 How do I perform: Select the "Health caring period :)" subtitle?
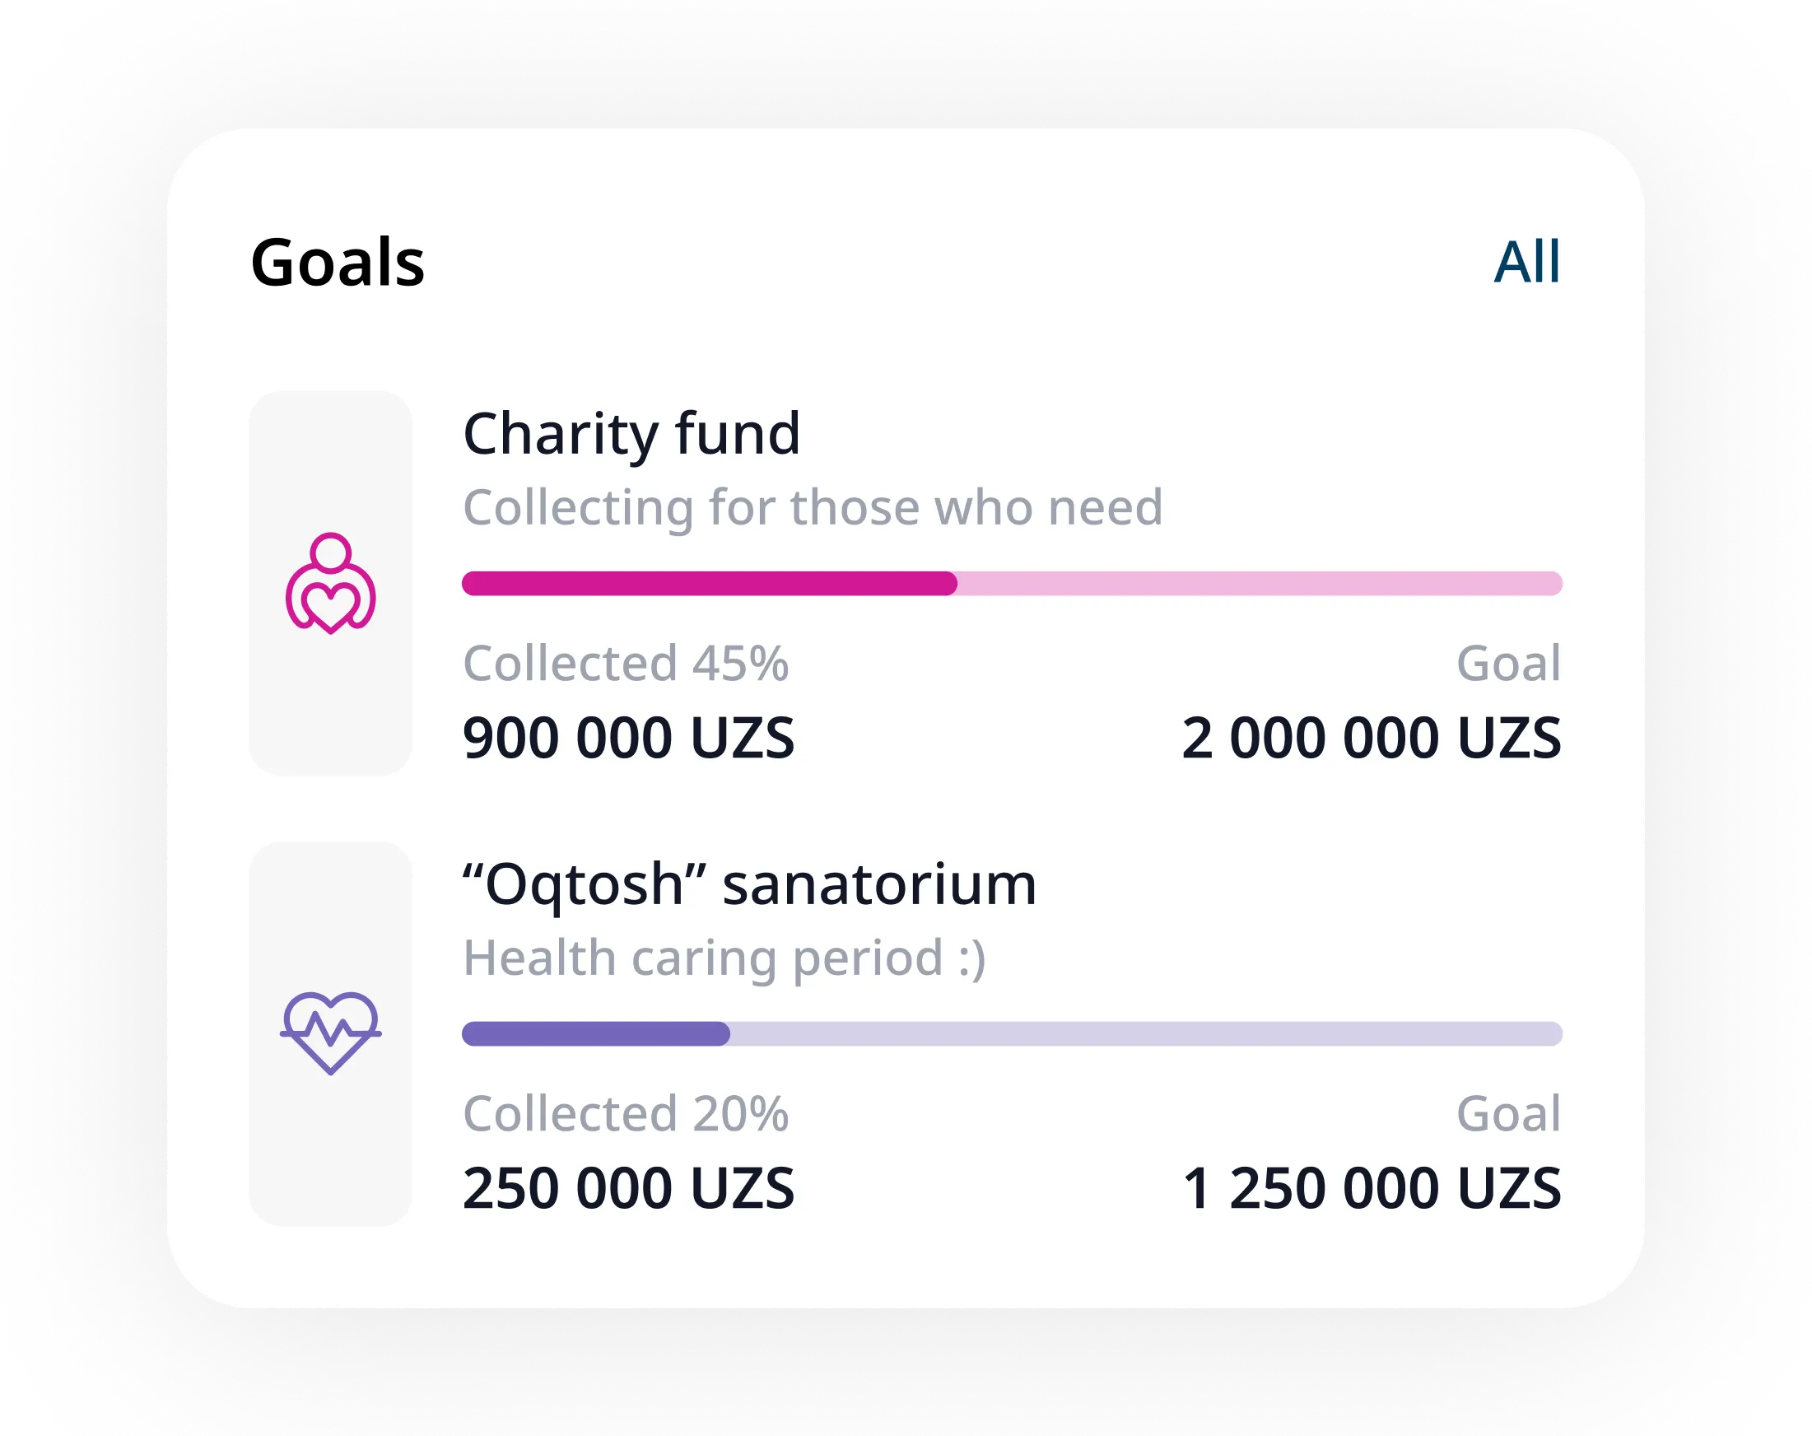tap(724, 958)
